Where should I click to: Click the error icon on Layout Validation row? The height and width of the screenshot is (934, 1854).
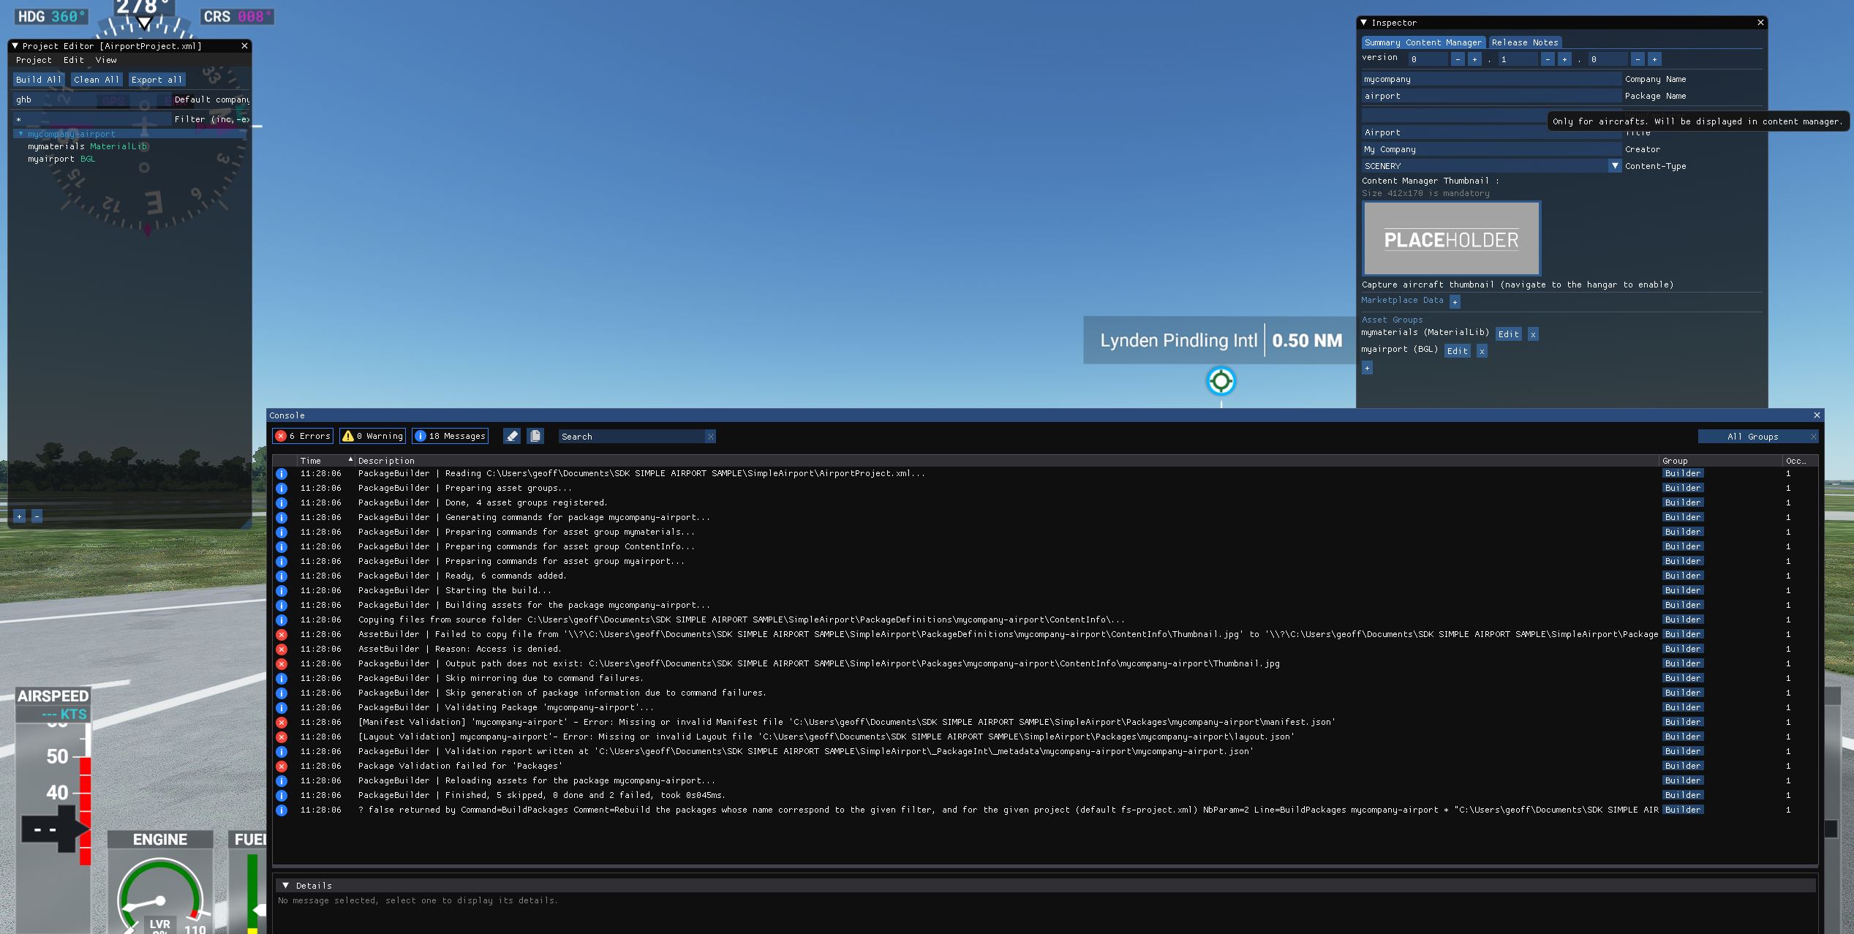[282, 737]
